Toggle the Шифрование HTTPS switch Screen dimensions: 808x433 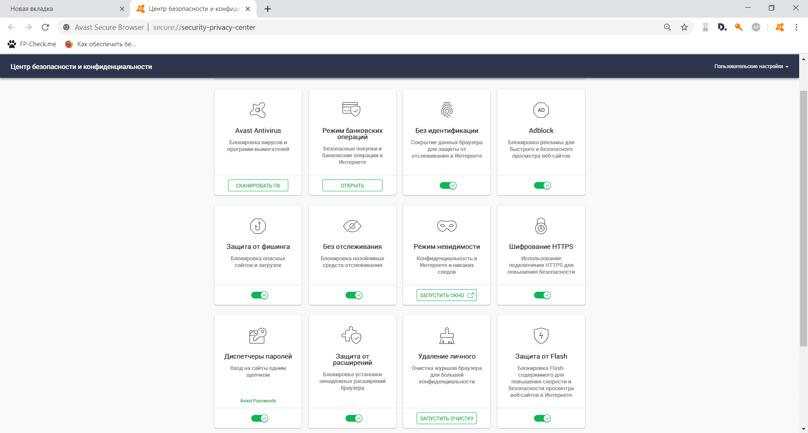click(x=542, y=295)
